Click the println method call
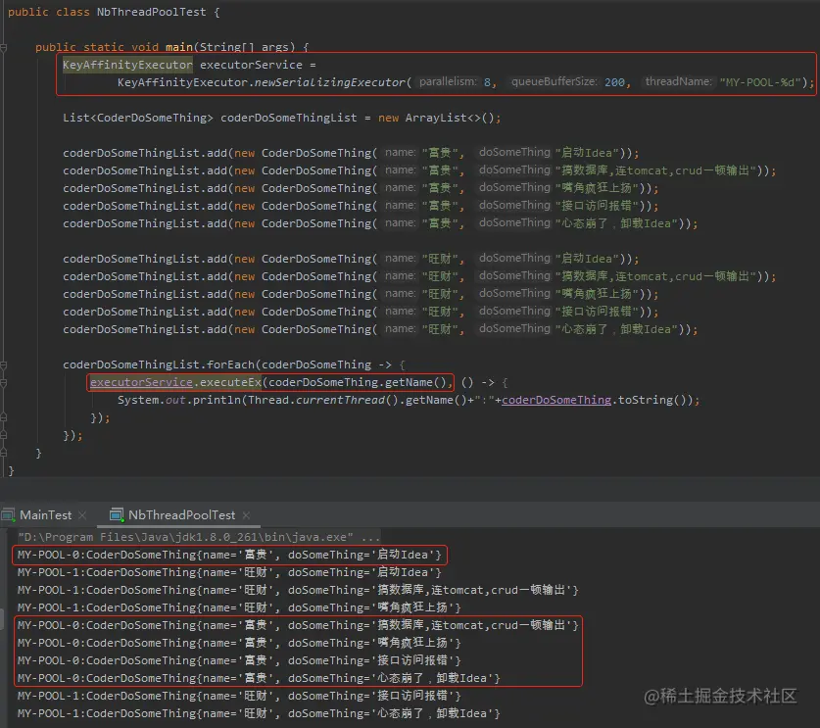 pyautogui.click(x=217, y=400)
